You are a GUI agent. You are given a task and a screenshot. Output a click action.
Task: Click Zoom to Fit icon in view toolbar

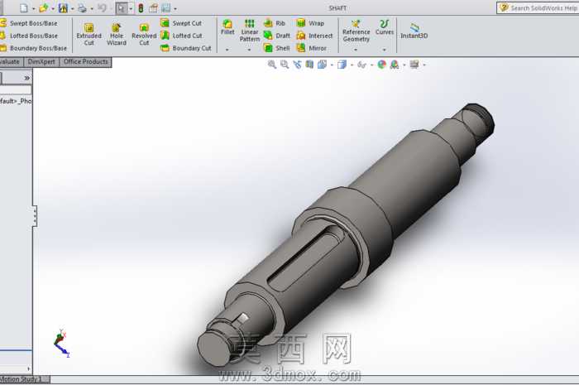(272, 65)
